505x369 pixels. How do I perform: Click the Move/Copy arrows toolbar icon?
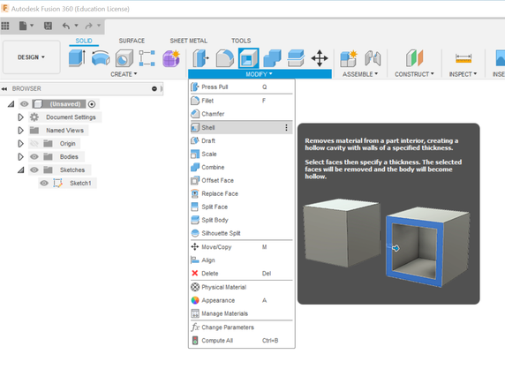click(320, 58)
